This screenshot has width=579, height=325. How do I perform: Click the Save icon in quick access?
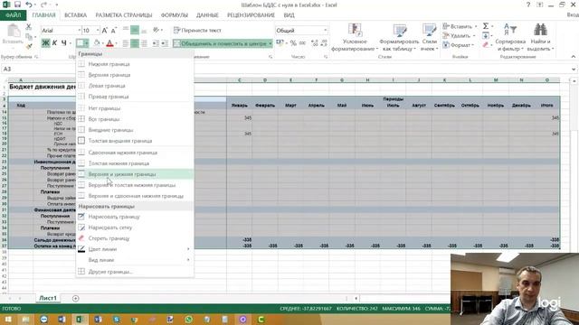click(x=17, y=5)
